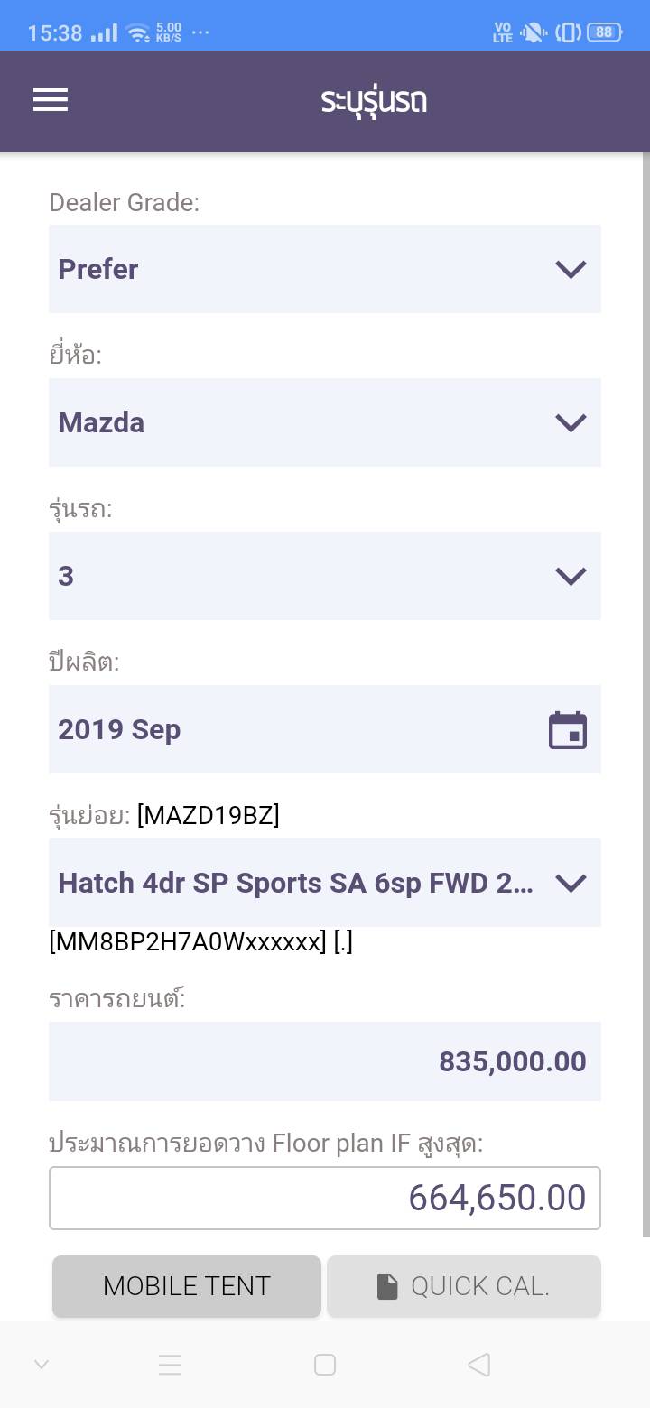
Task: Expand the Dealer Grade dropdown chevron
Action: click(x=571, y=269)
